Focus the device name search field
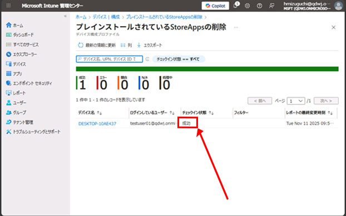Screen dimensions: 346x216 coord(110,59)
